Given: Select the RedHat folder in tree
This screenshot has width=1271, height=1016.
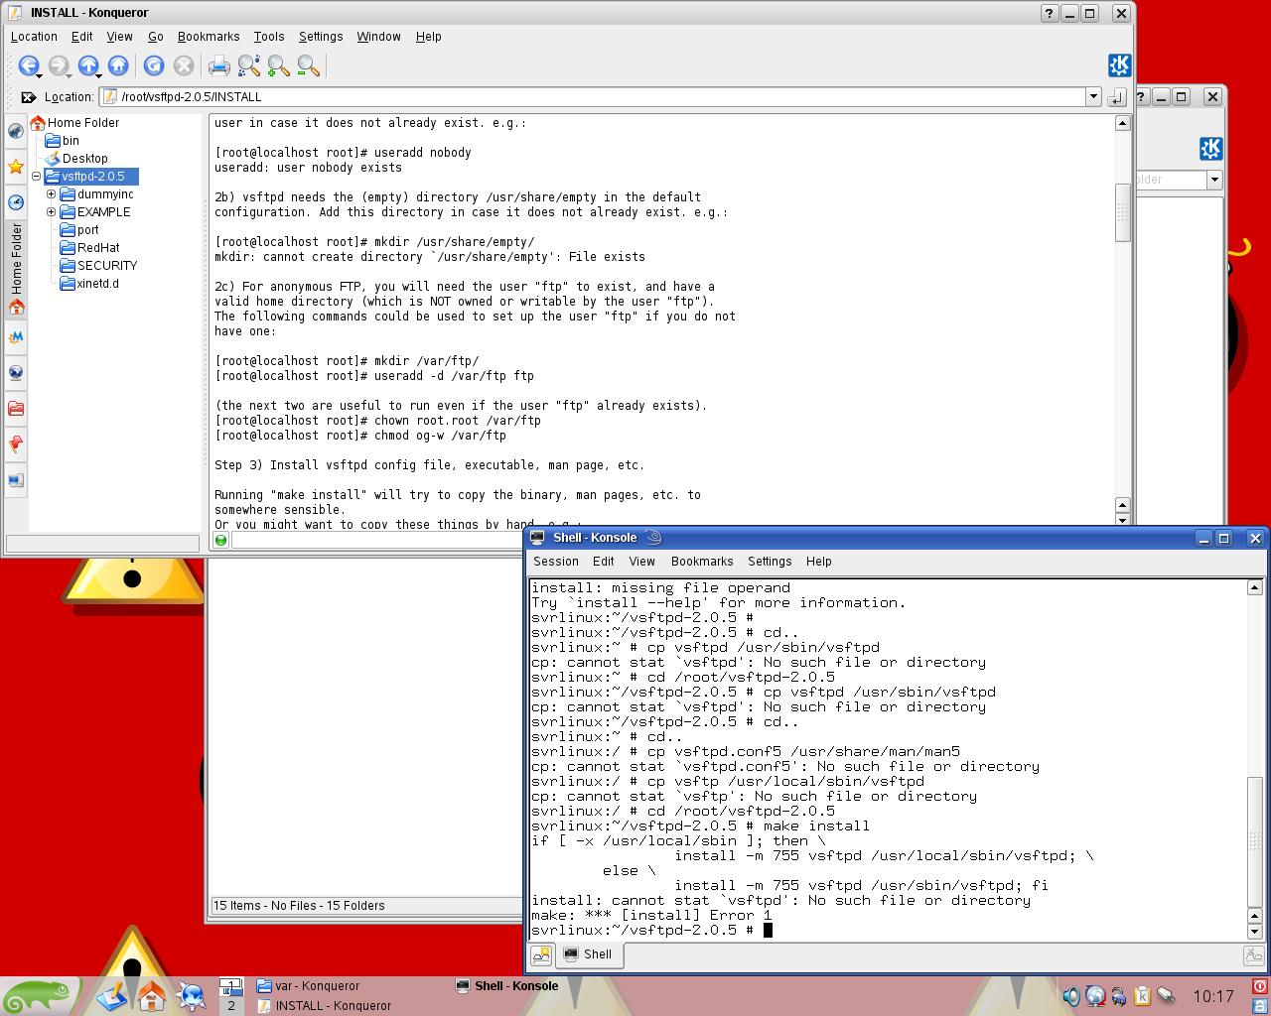Looking at the screenshot, I should [90, 248].
